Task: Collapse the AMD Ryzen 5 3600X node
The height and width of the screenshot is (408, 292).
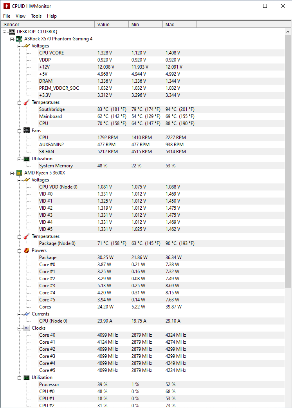Action: click(x=12, y=173)
